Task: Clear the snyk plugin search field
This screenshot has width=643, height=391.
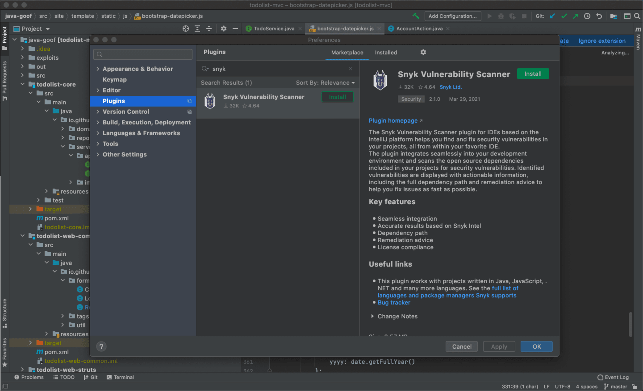Action: pos(350,68)
